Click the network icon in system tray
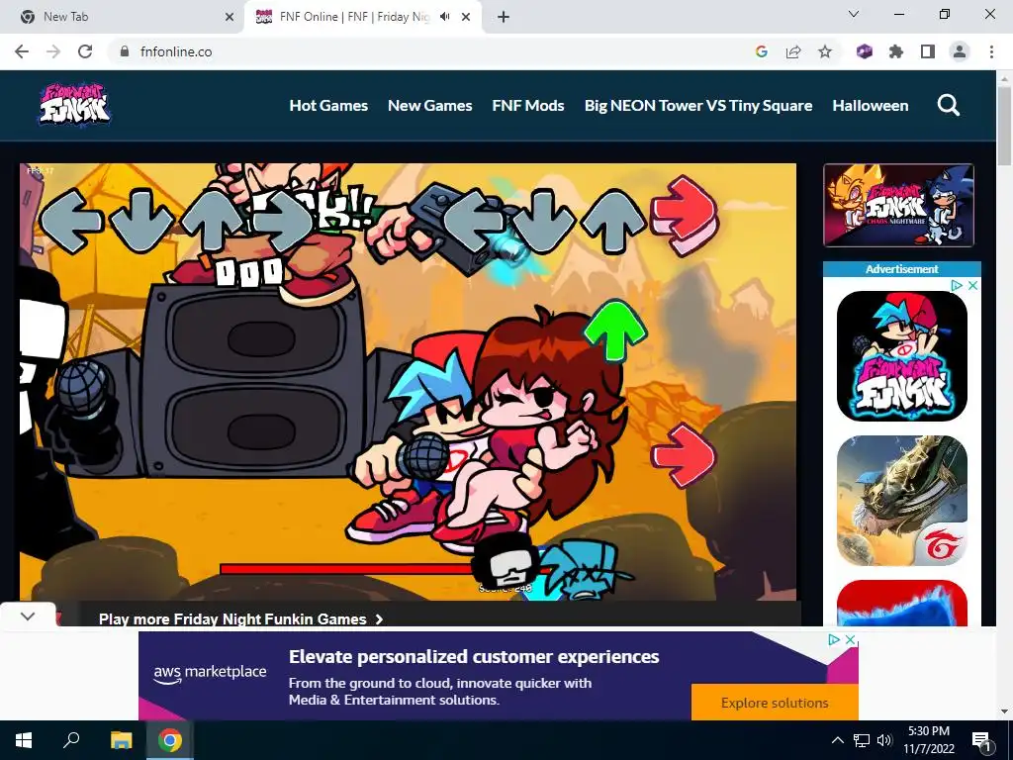The height and width of the screenshot is (760, 1013). coord(862,740)
